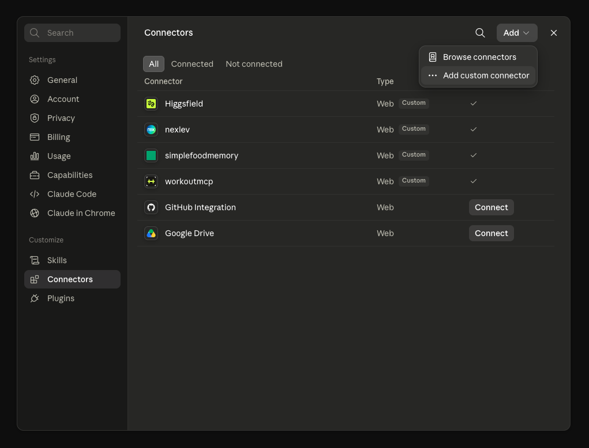Open Claude in Chrome settings
This screenshot has height=448, width=589.
(x=72, y=213)
